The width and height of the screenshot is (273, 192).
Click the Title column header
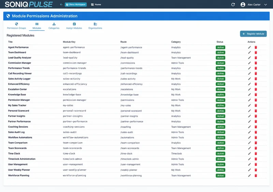coord(10,42)
